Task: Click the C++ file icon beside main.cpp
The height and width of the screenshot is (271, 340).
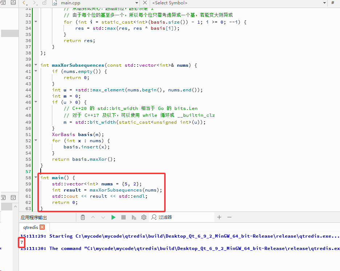Action: coord(55,3)
